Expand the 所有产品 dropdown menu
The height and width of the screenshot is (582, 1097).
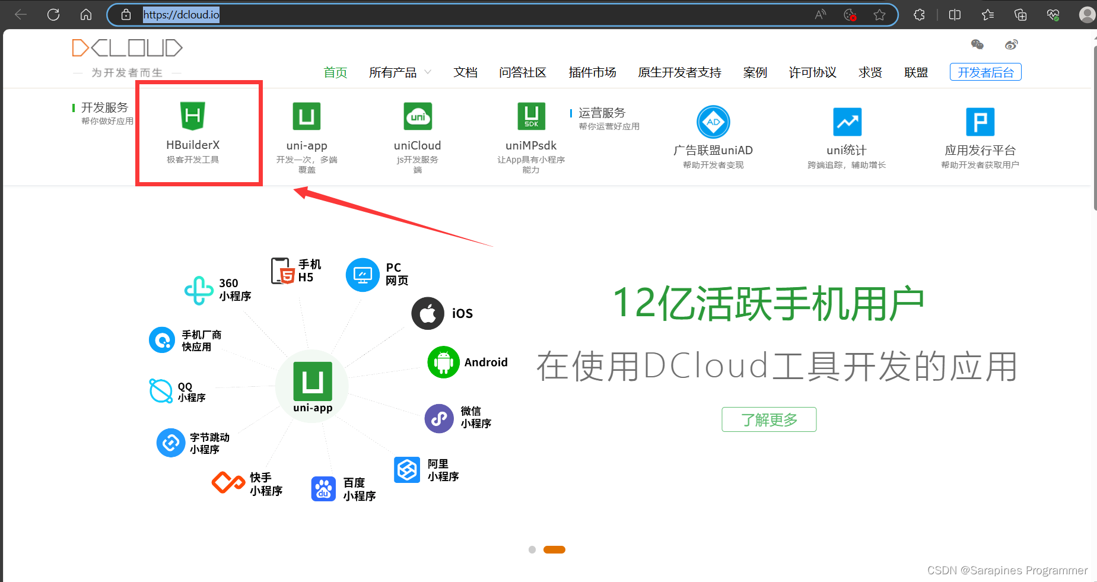point(400,72)
